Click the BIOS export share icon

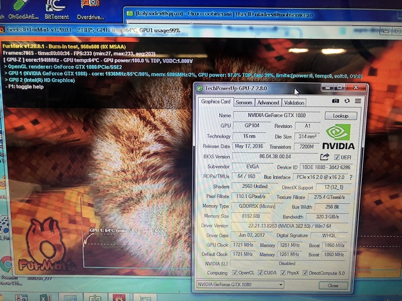pos(325,157)
